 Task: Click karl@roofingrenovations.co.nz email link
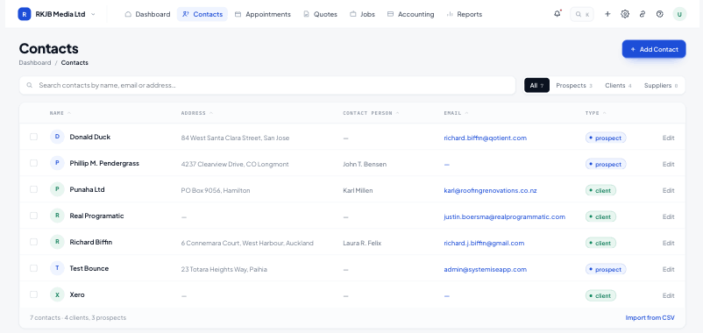click(490, 190)
